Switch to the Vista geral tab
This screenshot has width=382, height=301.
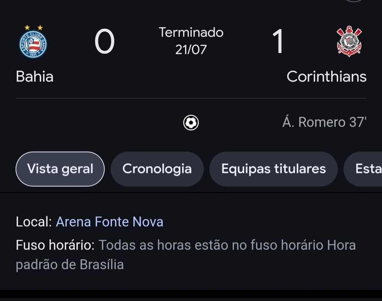60,169
